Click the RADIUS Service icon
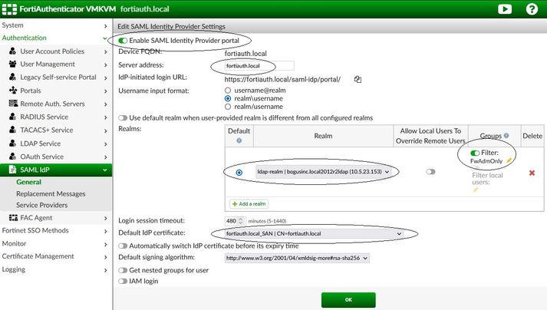 (12, 117)
